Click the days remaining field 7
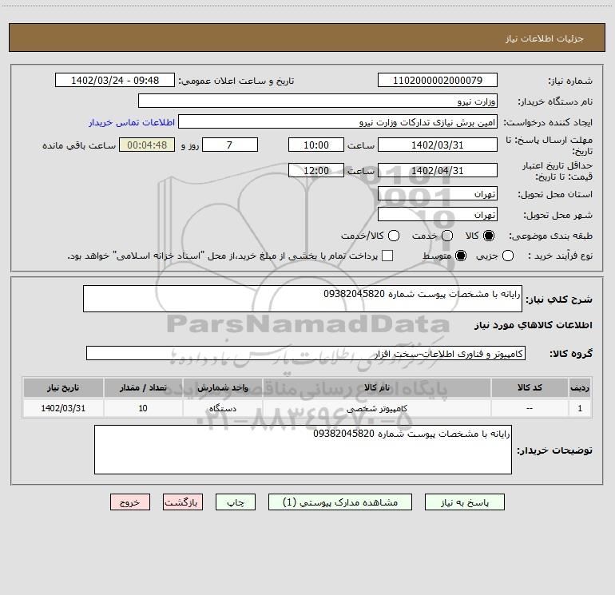Image resolution: width=615 pixels, height=595 pixels. tap(230, 145)
